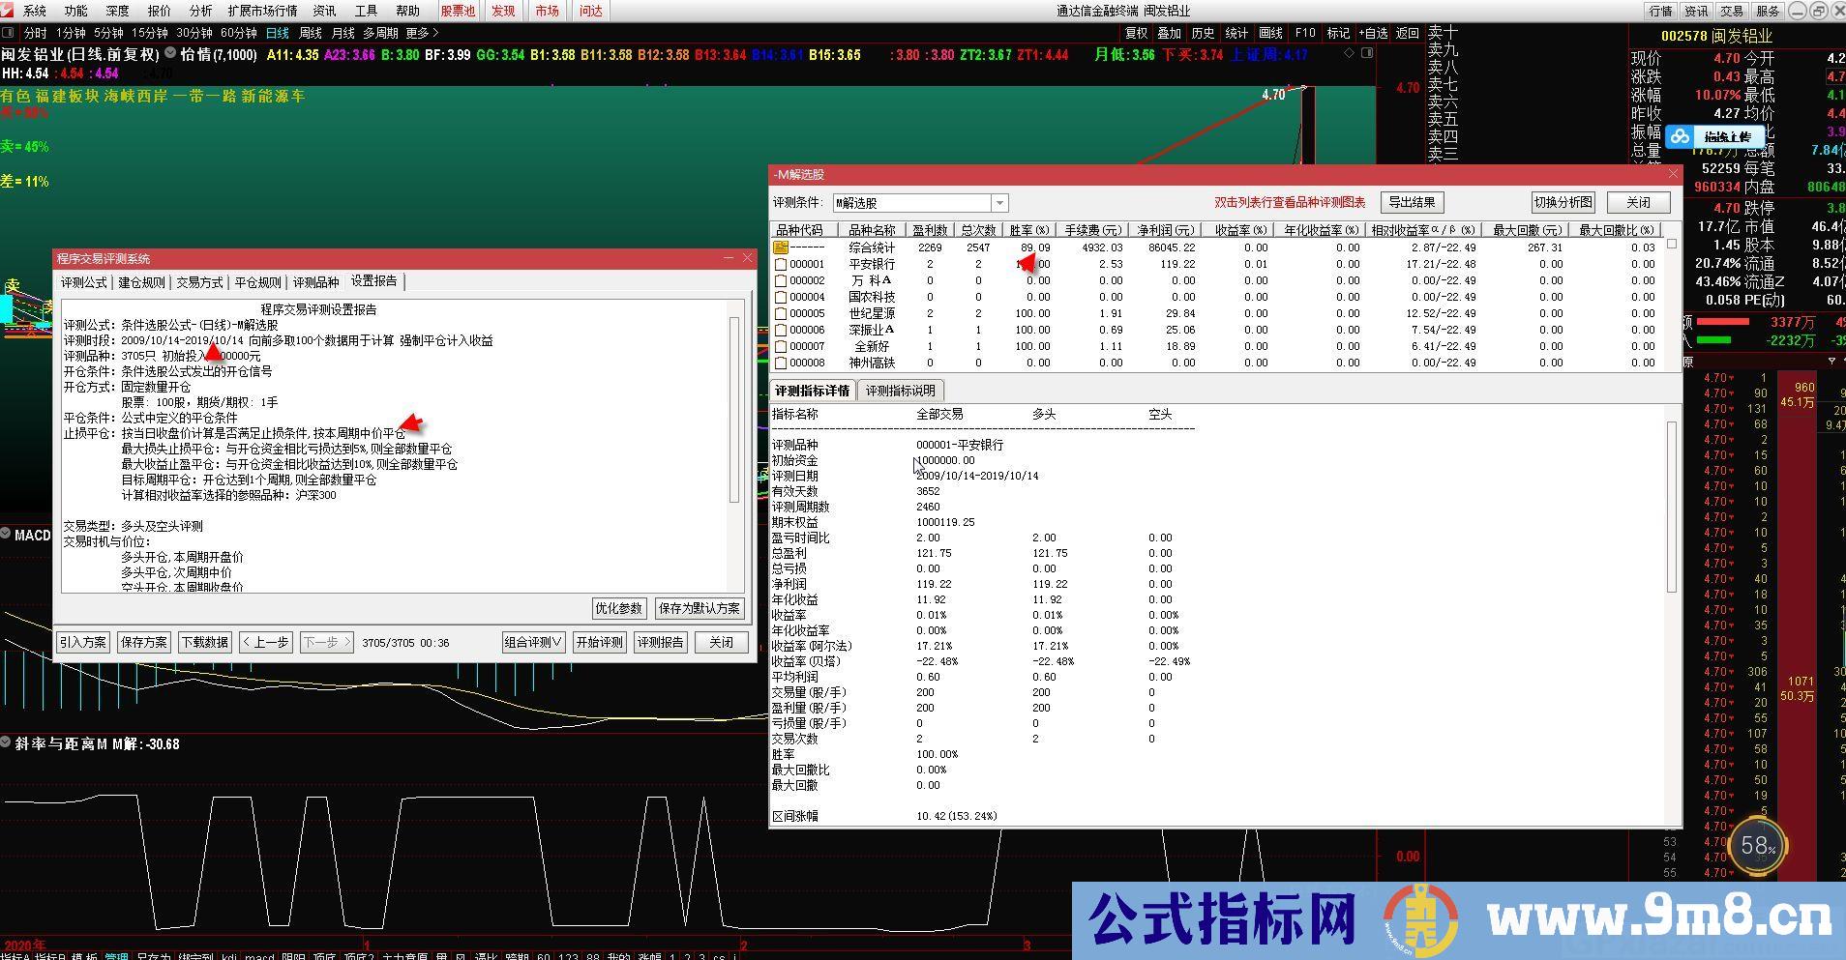Click the 斜率与距离M pane settings icon

pos(6,742)
